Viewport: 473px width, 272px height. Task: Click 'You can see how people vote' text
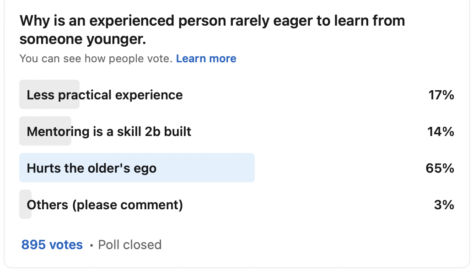(x=96, y=59)
